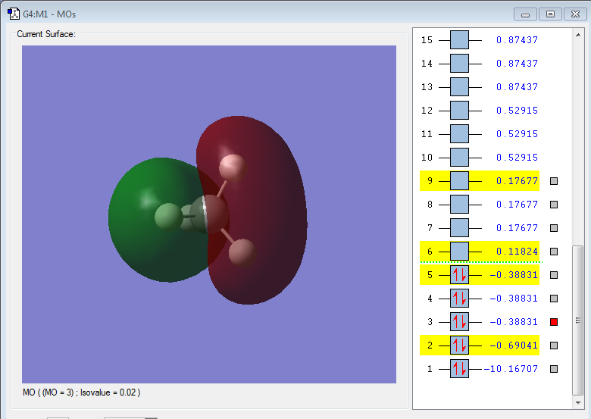Select the orbital box for MO 12
Image resolution: width=591 pixels, height=419 pixels.
pyautogui.click(x=459, y=111)
